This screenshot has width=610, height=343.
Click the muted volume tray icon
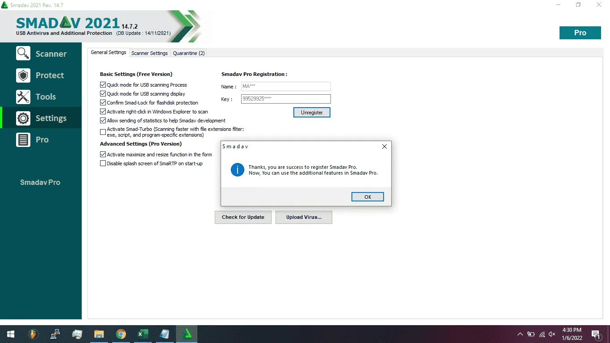click(552, 334)
